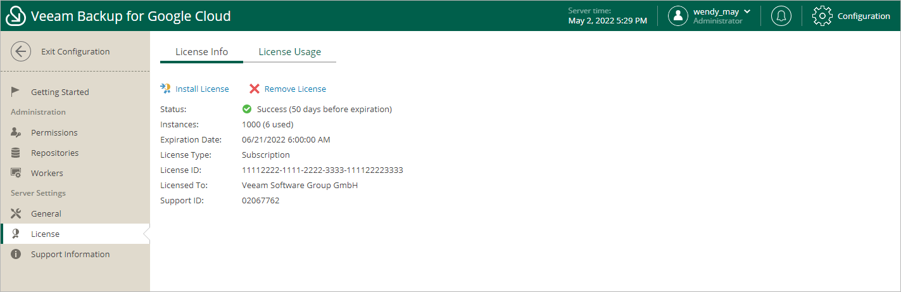Click the Veeam Backup for Google Cloud title
The width and height of the screenshot is (901, 292).
coord(131,16)
